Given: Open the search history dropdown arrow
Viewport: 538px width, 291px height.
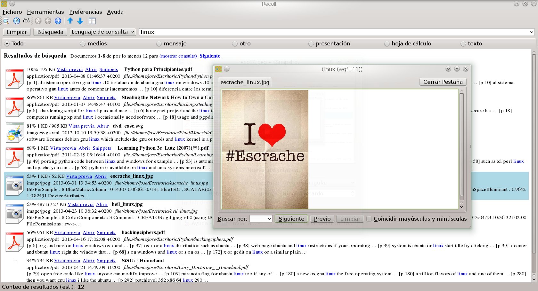Looking at the screenshot, I should [x=532, y=32].
